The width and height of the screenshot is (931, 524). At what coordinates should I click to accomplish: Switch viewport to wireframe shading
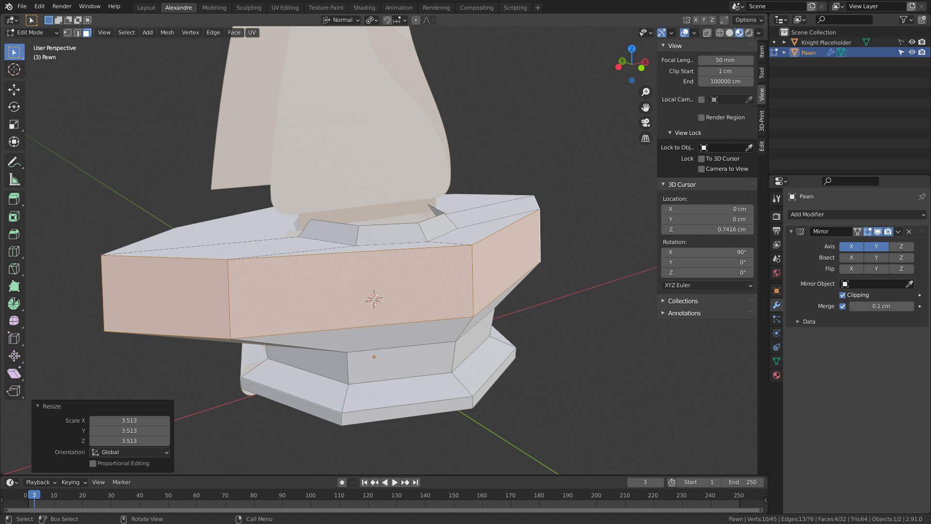click(720, 33)
